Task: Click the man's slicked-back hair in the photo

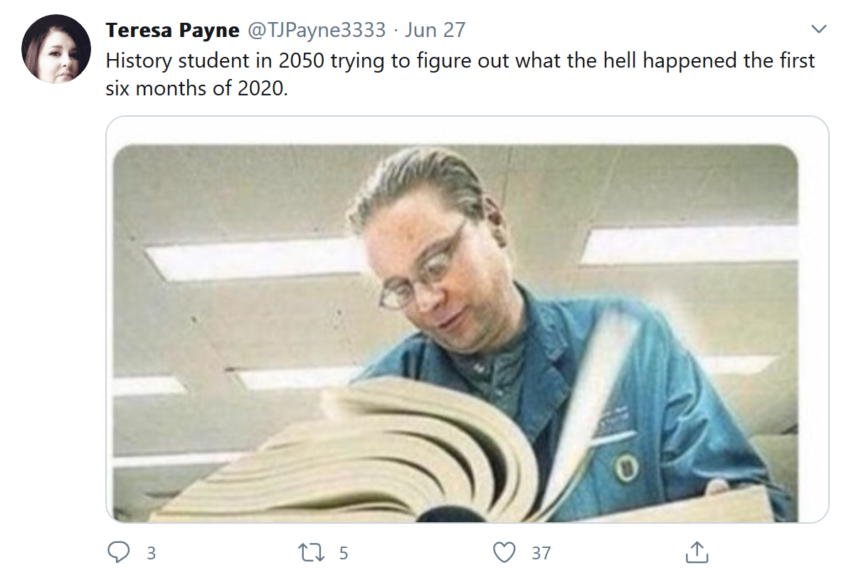Action: click(x=418, y=179)
